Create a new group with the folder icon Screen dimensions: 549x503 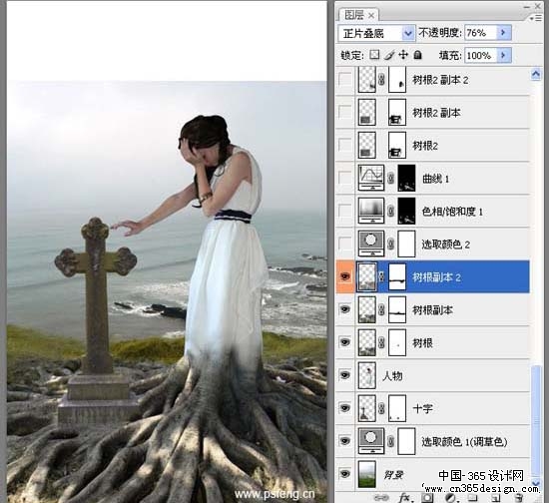(x=472, y=497)
